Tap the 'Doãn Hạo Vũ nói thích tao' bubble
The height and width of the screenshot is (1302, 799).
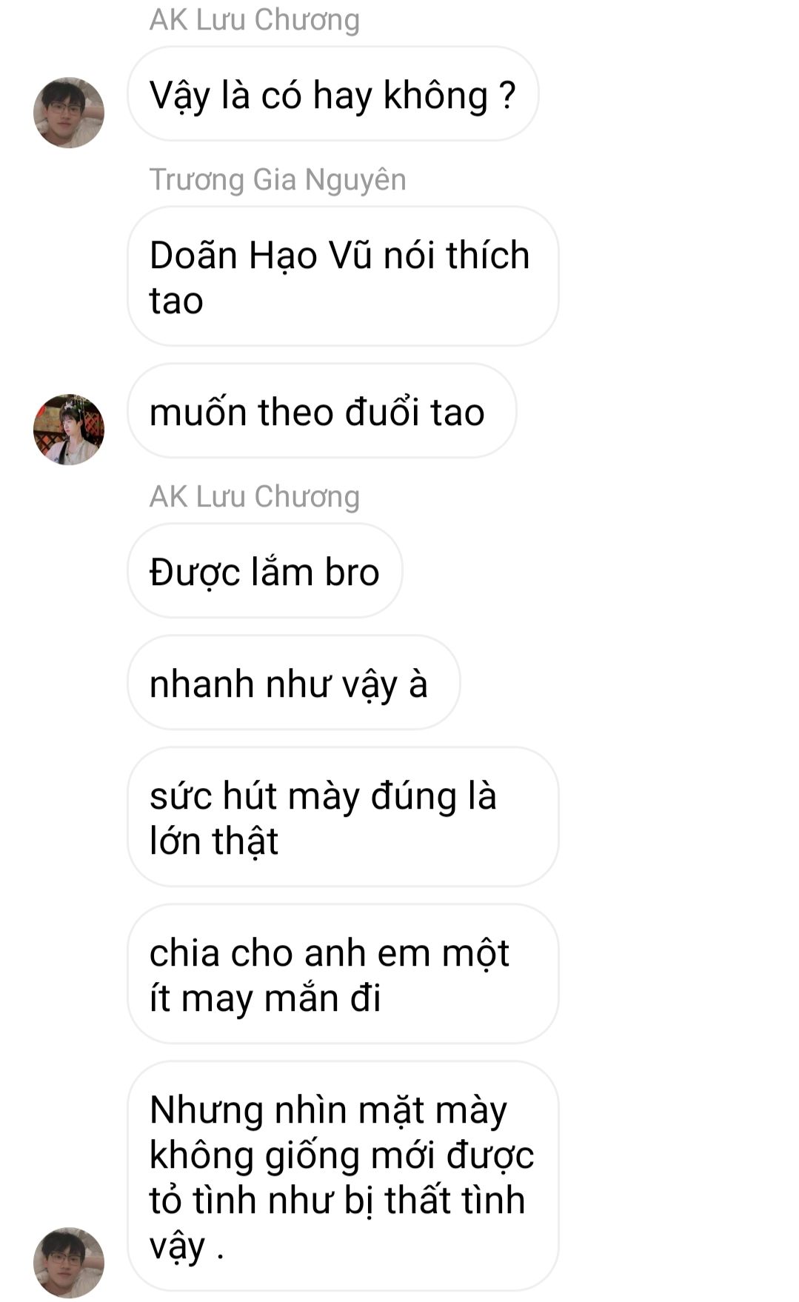pyautogui.click(x=343, y=276)
